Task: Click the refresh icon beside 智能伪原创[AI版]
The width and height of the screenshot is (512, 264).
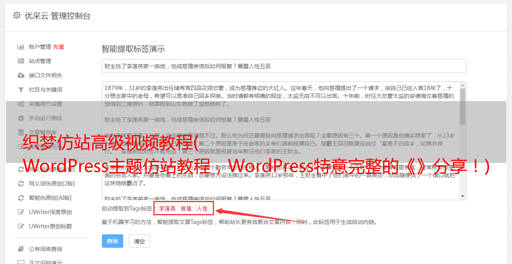Action: pyautogui.click(x=21, y=198)
